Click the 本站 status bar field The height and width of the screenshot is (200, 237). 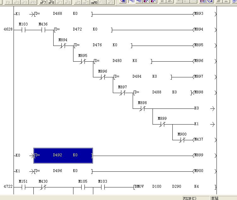point(215,198)
